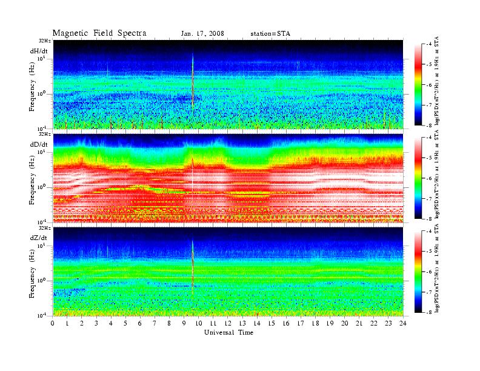The width and height of the screenshot is (480, 371).
Task: Click the dH/dt spectrogram color bar
Action: coord(418,85)
